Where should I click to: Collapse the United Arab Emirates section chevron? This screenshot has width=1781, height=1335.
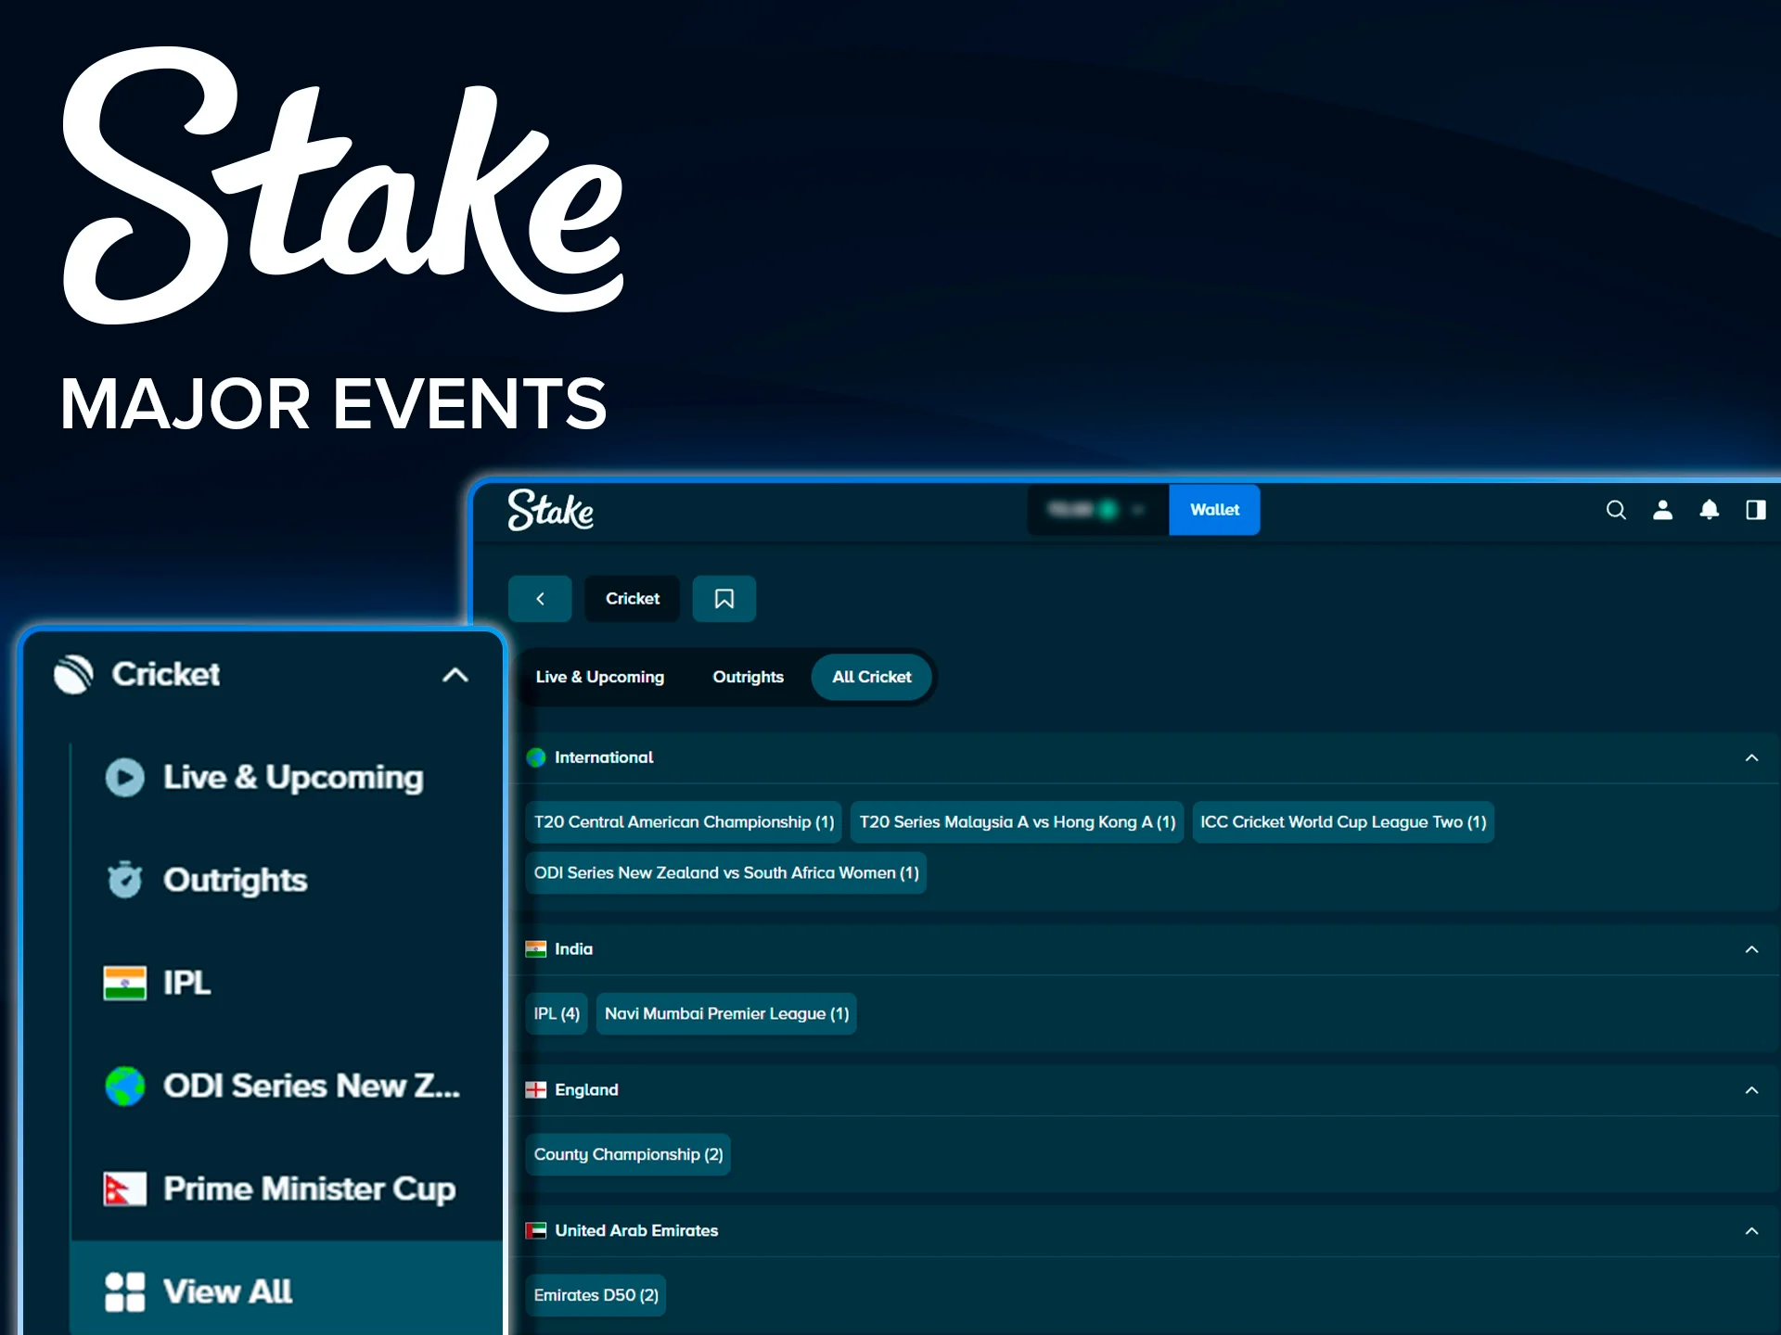pos(1751,1231)
